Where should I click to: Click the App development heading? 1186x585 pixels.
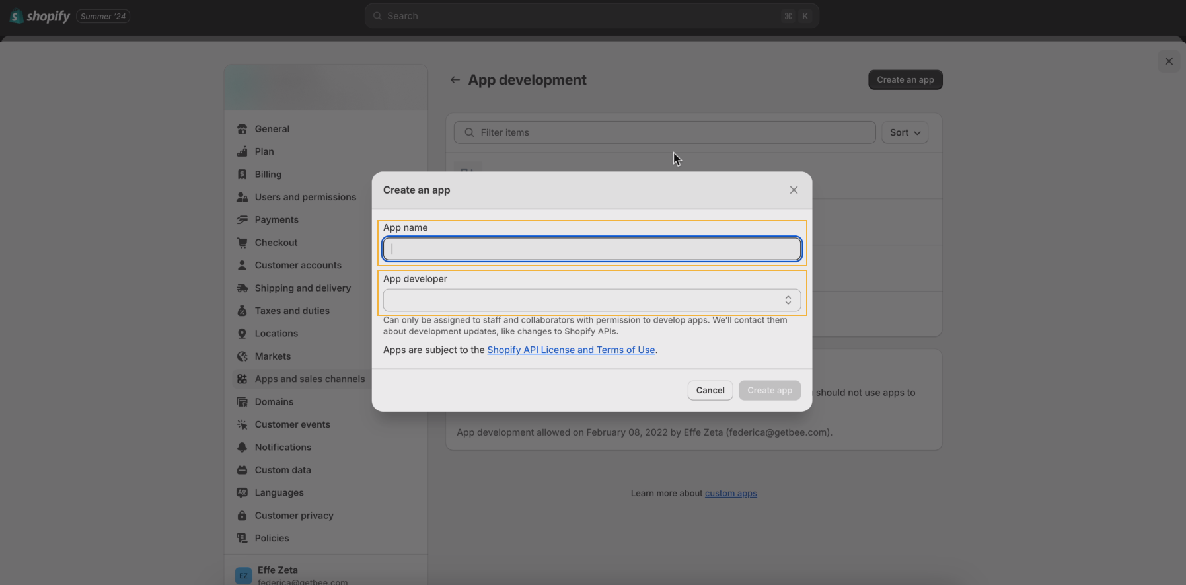pyautogui.click(x=527, y=80)
